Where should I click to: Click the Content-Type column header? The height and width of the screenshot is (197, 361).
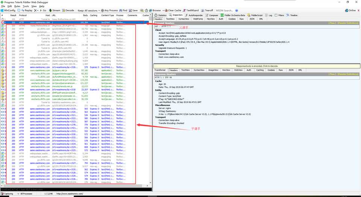pos(108,15)
